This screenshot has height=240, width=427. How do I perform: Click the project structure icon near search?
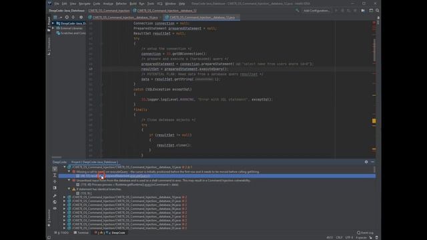371,11
